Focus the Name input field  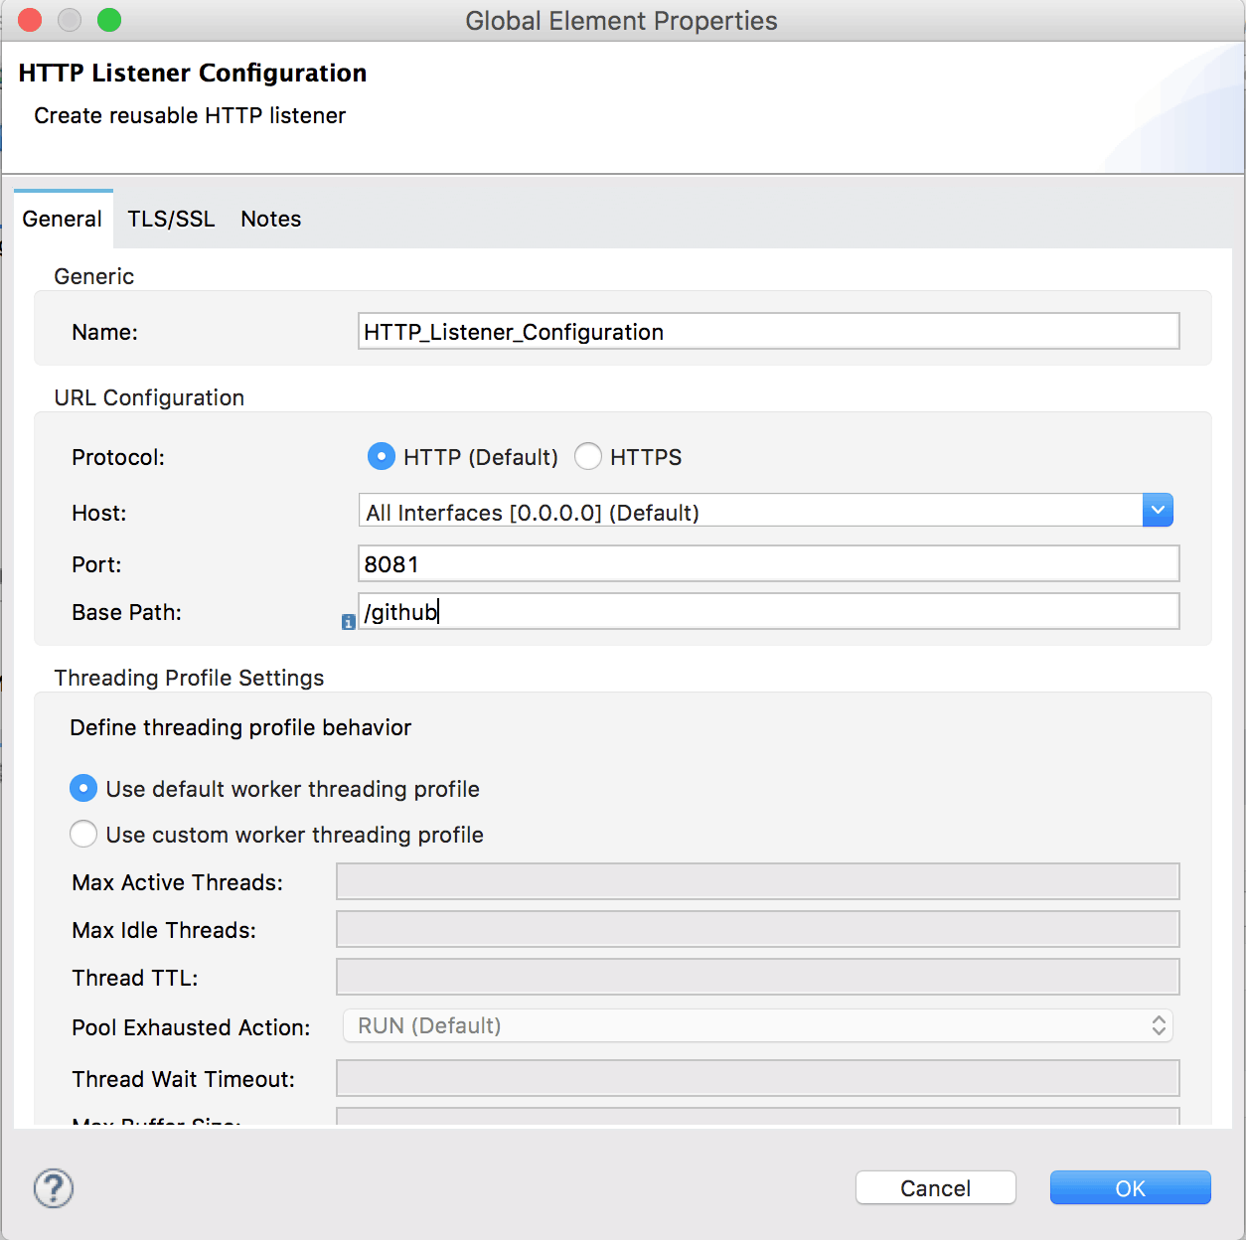coord(769,332)
